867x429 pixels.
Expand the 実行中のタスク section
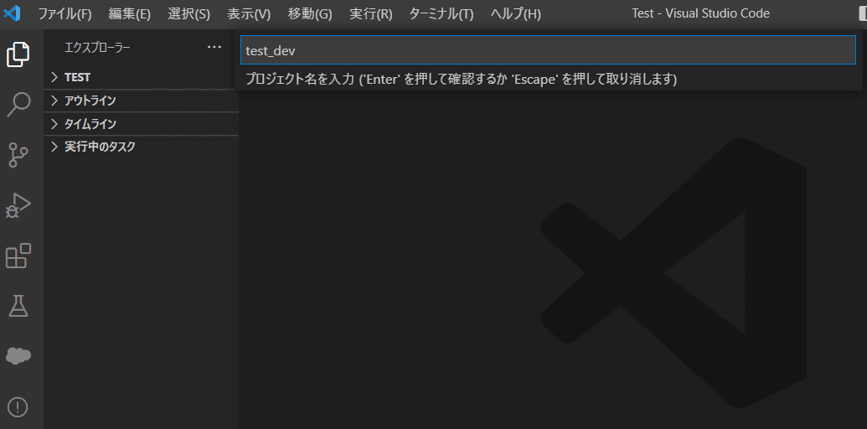pyautogui.click(x=141, y=147)
